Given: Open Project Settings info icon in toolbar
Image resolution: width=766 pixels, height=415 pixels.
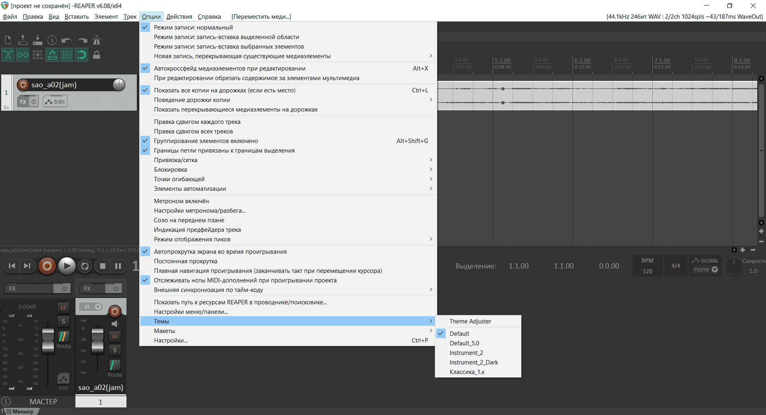Looking at the screenshot, I should coord(52,40).
